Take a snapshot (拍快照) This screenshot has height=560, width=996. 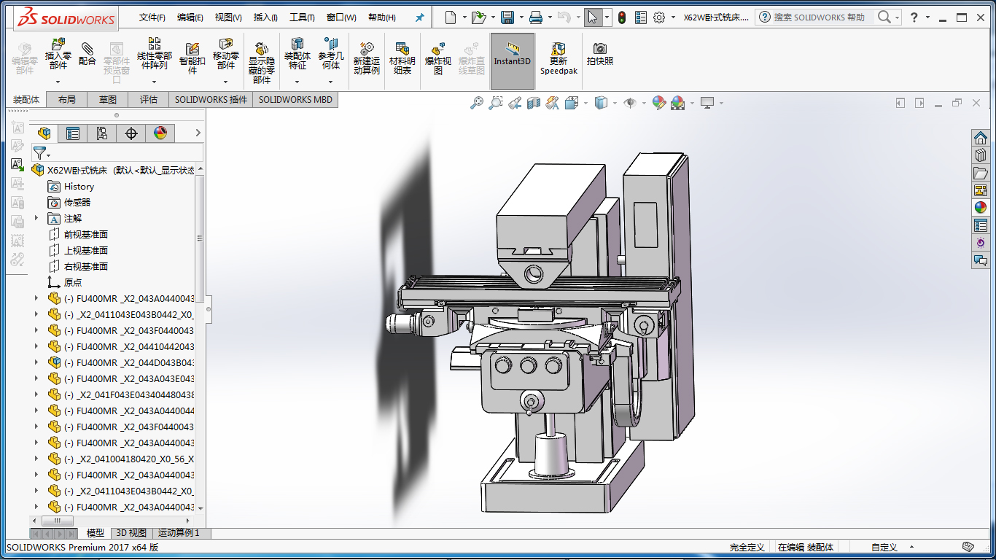(x=600, y=54)
